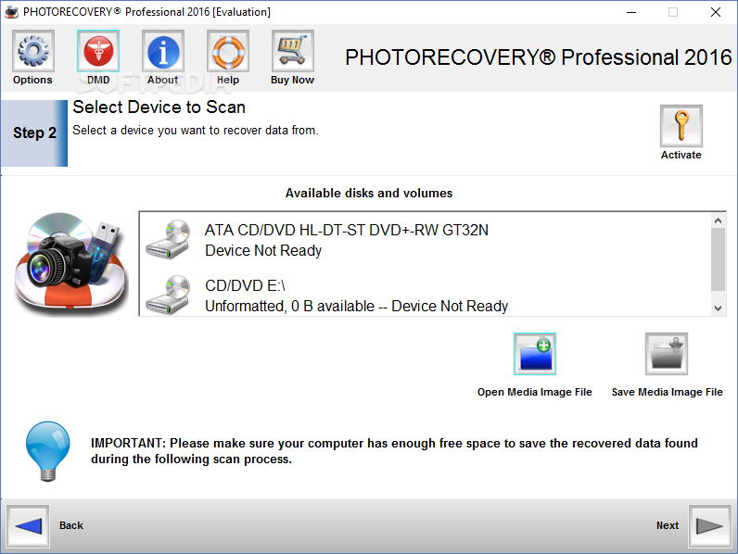The width and height of the screenshot is (738, 554).
Task: Select the ATA CD/DVD drive icon
Action: point(168,239)
